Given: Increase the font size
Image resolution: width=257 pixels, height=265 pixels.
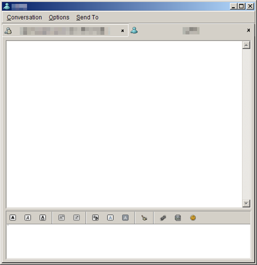Looking at the screenshot, I should coord(62,218).
